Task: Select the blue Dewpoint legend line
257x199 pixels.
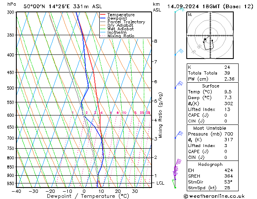Action: pyautogui.click(x=103, y=18)
